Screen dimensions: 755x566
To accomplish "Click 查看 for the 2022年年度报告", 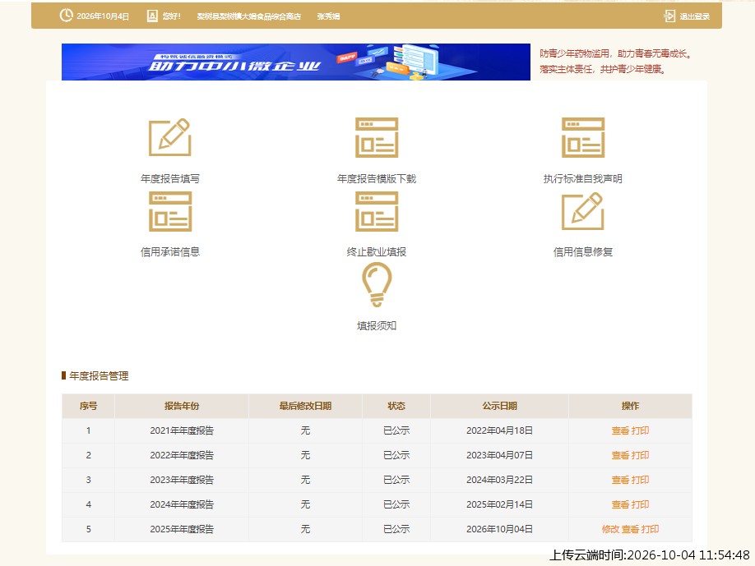I will point(620,455).
